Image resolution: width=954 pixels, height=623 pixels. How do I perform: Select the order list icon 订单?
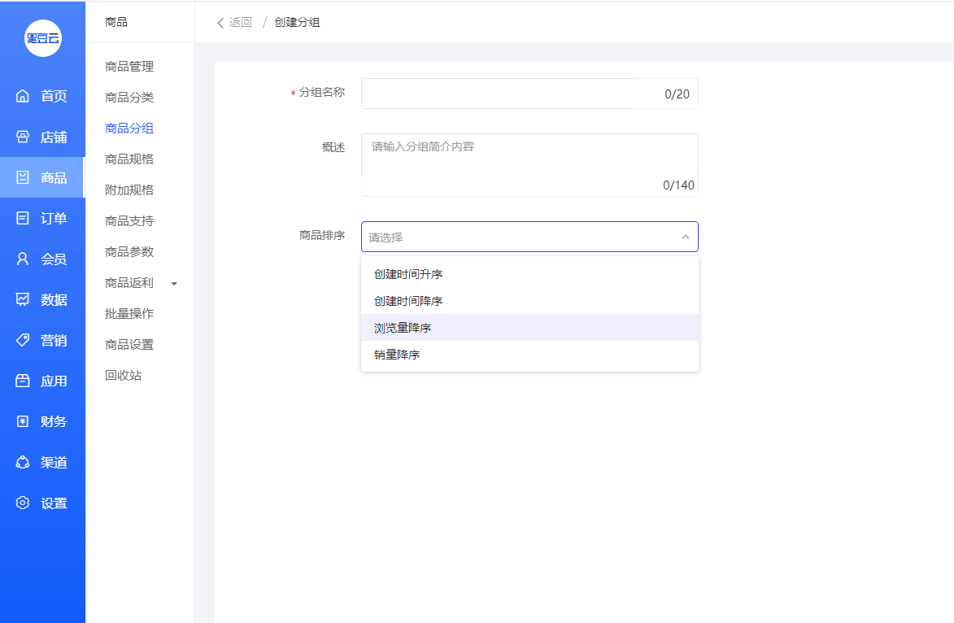tap(23, 218)
